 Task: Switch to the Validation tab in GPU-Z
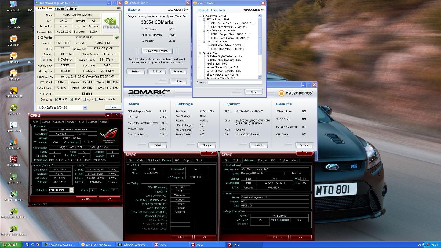pyautogui.click(x=72, y=9)
